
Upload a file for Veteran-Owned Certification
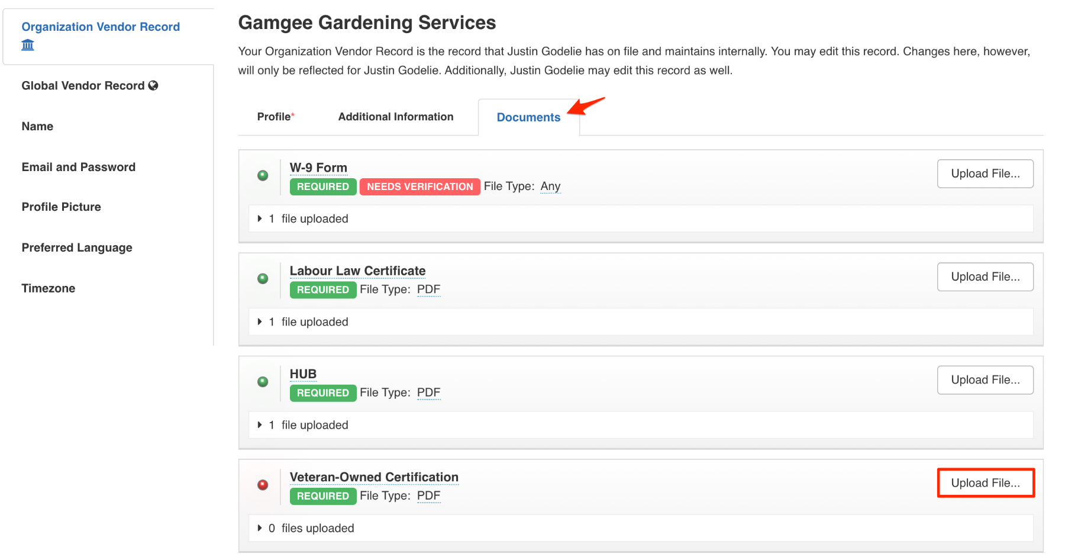[985, 483]
